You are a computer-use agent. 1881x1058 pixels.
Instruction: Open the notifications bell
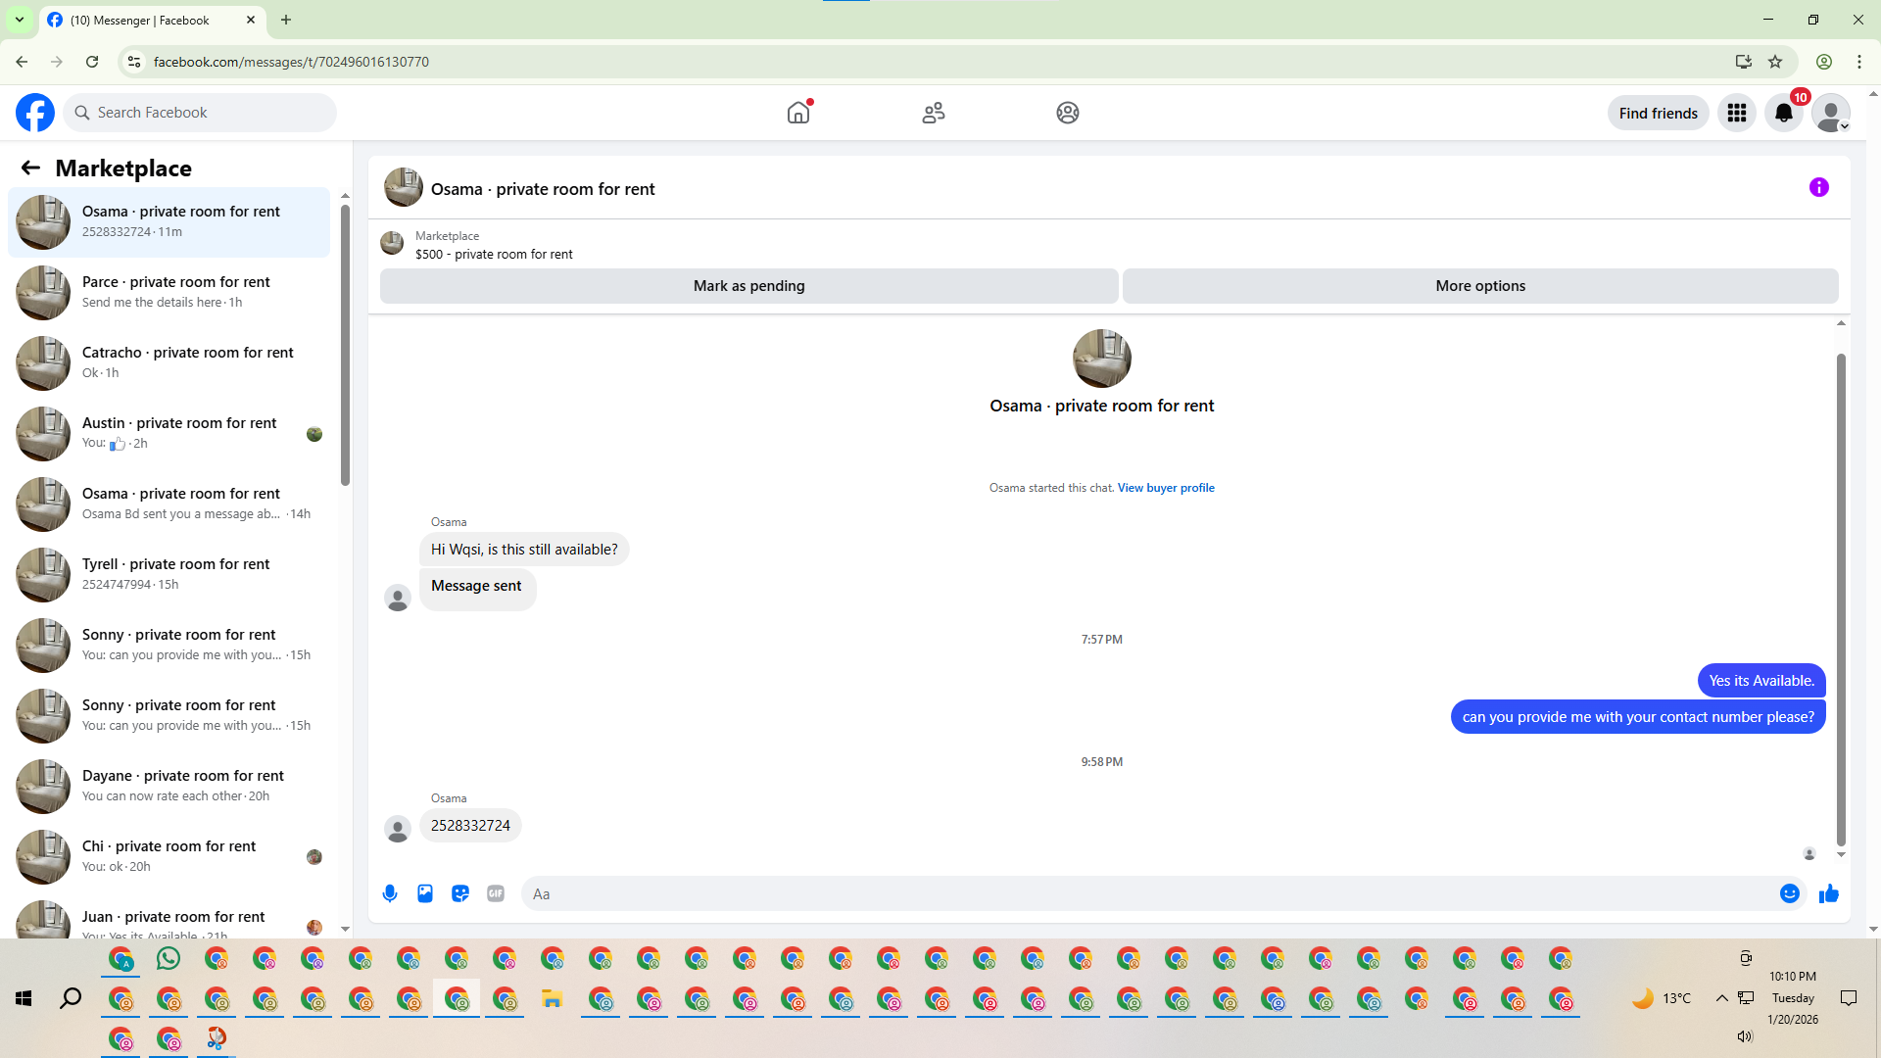(1784, 114)
